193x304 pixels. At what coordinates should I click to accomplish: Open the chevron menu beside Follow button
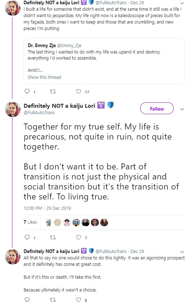coord(182,109)
